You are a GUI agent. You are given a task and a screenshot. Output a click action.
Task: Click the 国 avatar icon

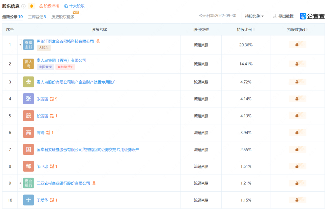[28, 149]
